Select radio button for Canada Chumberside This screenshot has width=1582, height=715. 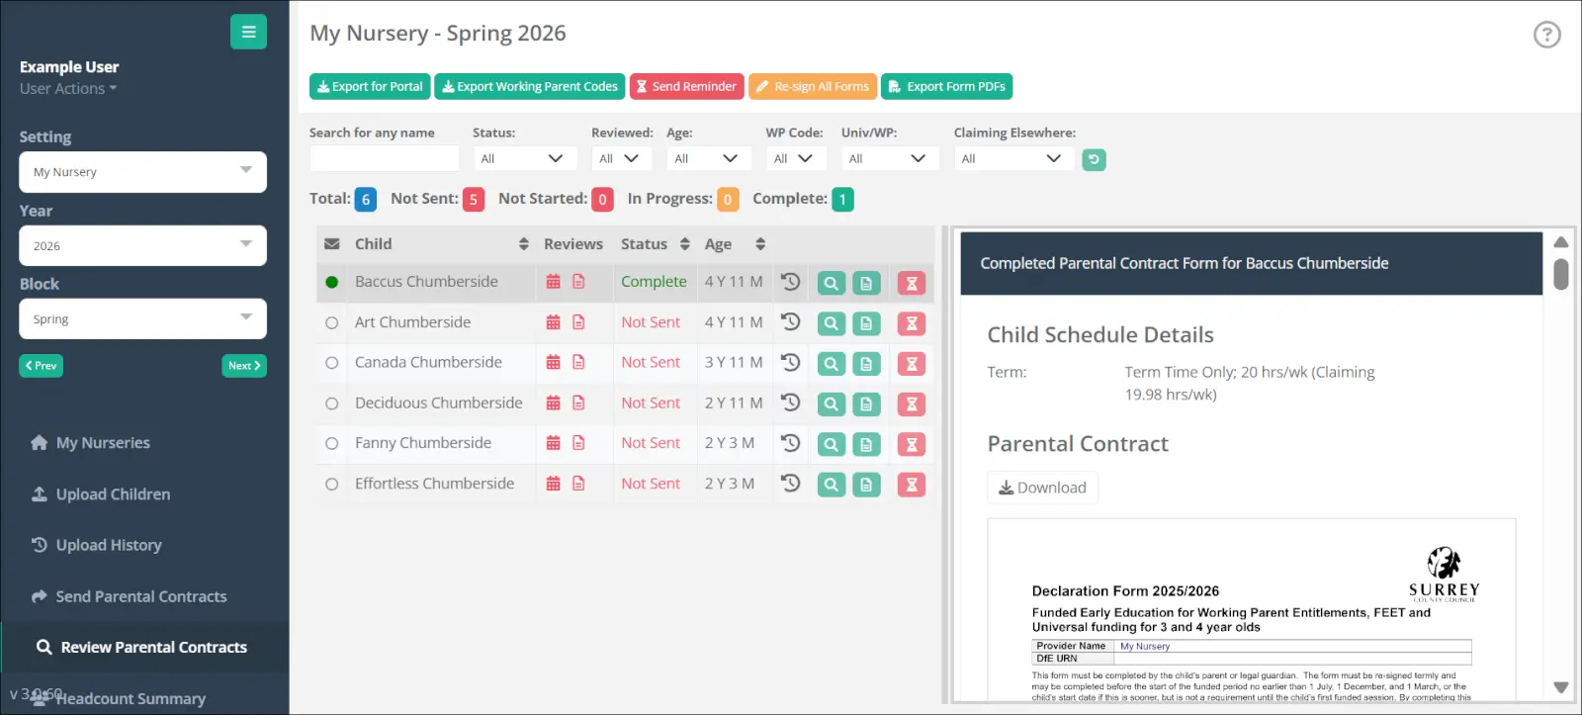[x=332, y=363]
